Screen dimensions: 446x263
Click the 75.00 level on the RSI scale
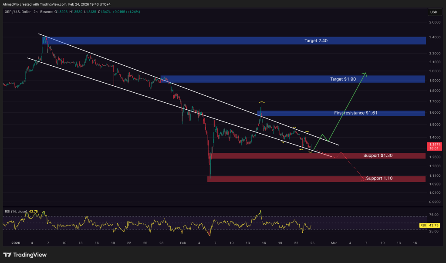point(433,215)
